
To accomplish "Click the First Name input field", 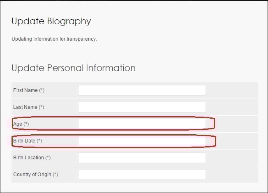I will (142, 90).
